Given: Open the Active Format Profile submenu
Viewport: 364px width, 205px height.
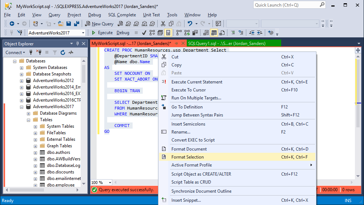Looking at the screenshot, I should (237, 165).
